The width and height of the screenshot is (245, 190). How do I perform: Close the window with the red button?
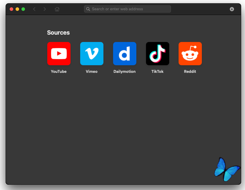click(11, 9)
